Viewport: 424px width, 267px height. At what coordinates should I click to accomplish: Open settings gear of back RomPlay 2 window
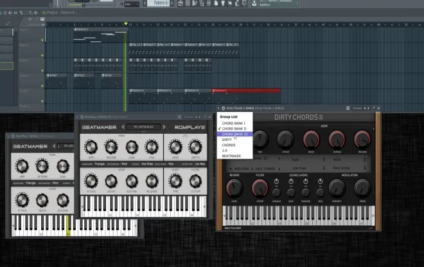click(13, 136)
